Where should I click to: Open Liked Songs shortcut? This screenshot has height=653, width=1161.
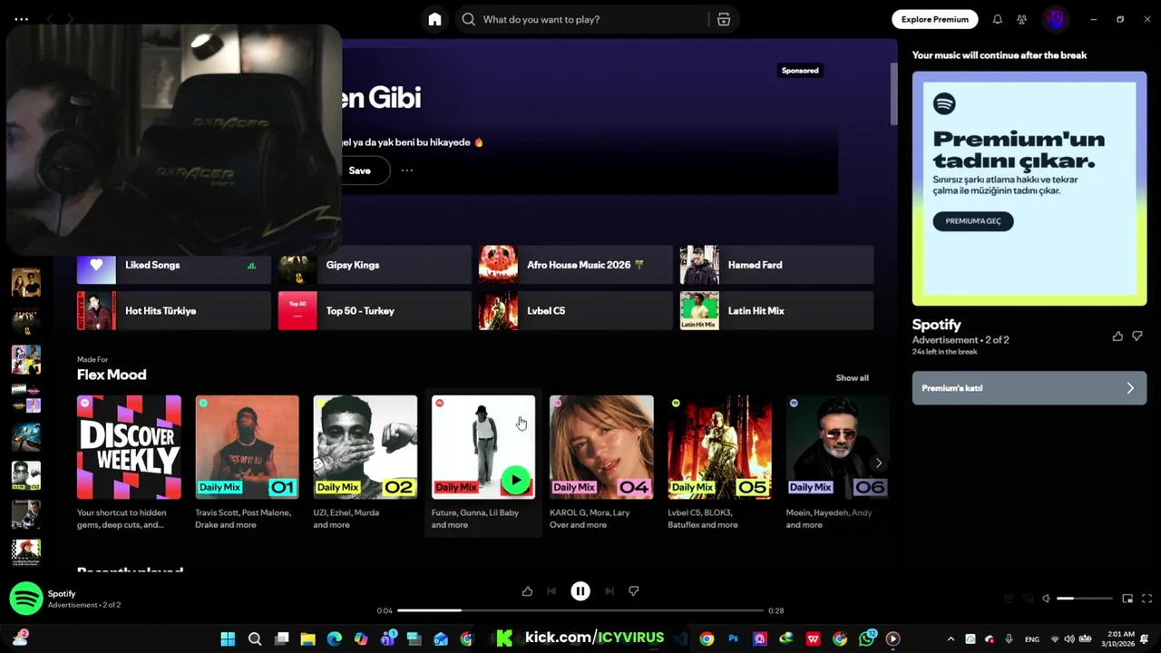(174, 265)
